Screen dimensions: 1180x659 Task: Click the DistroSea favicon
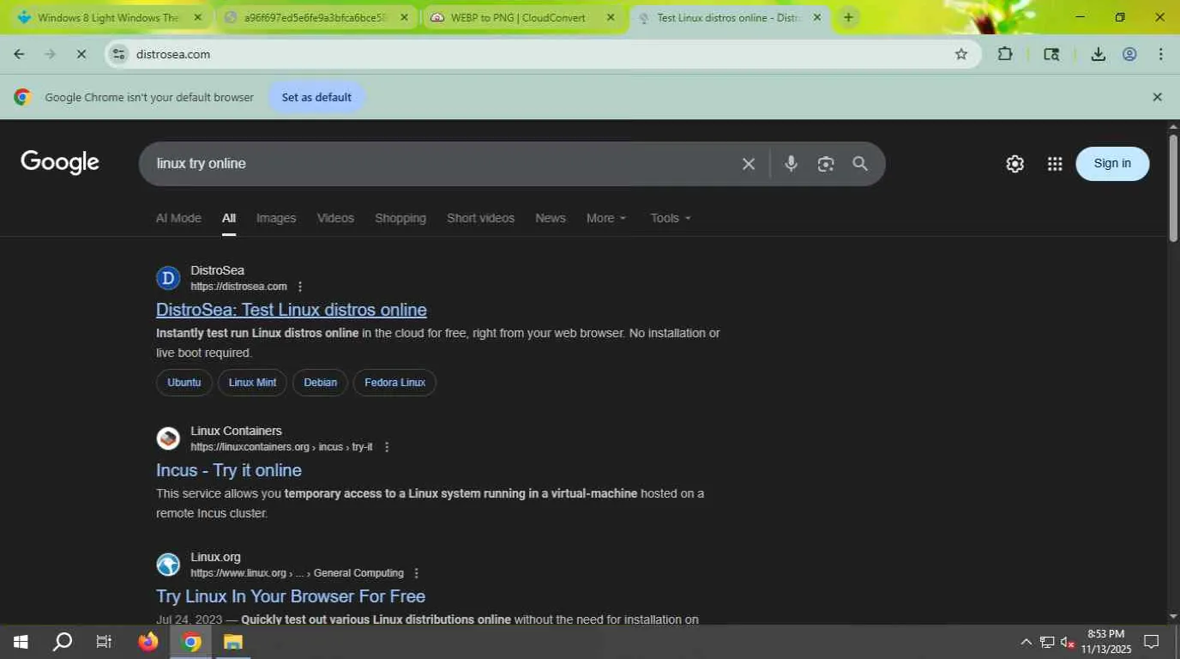click(168, 278)
